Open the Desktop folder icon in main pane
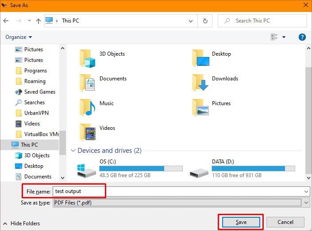The width and height of the screenshot is (312, 231). click(200, 58)
